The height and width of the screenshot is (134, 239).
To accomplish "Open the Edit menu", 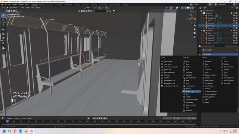I will click(x=9, y=5).
